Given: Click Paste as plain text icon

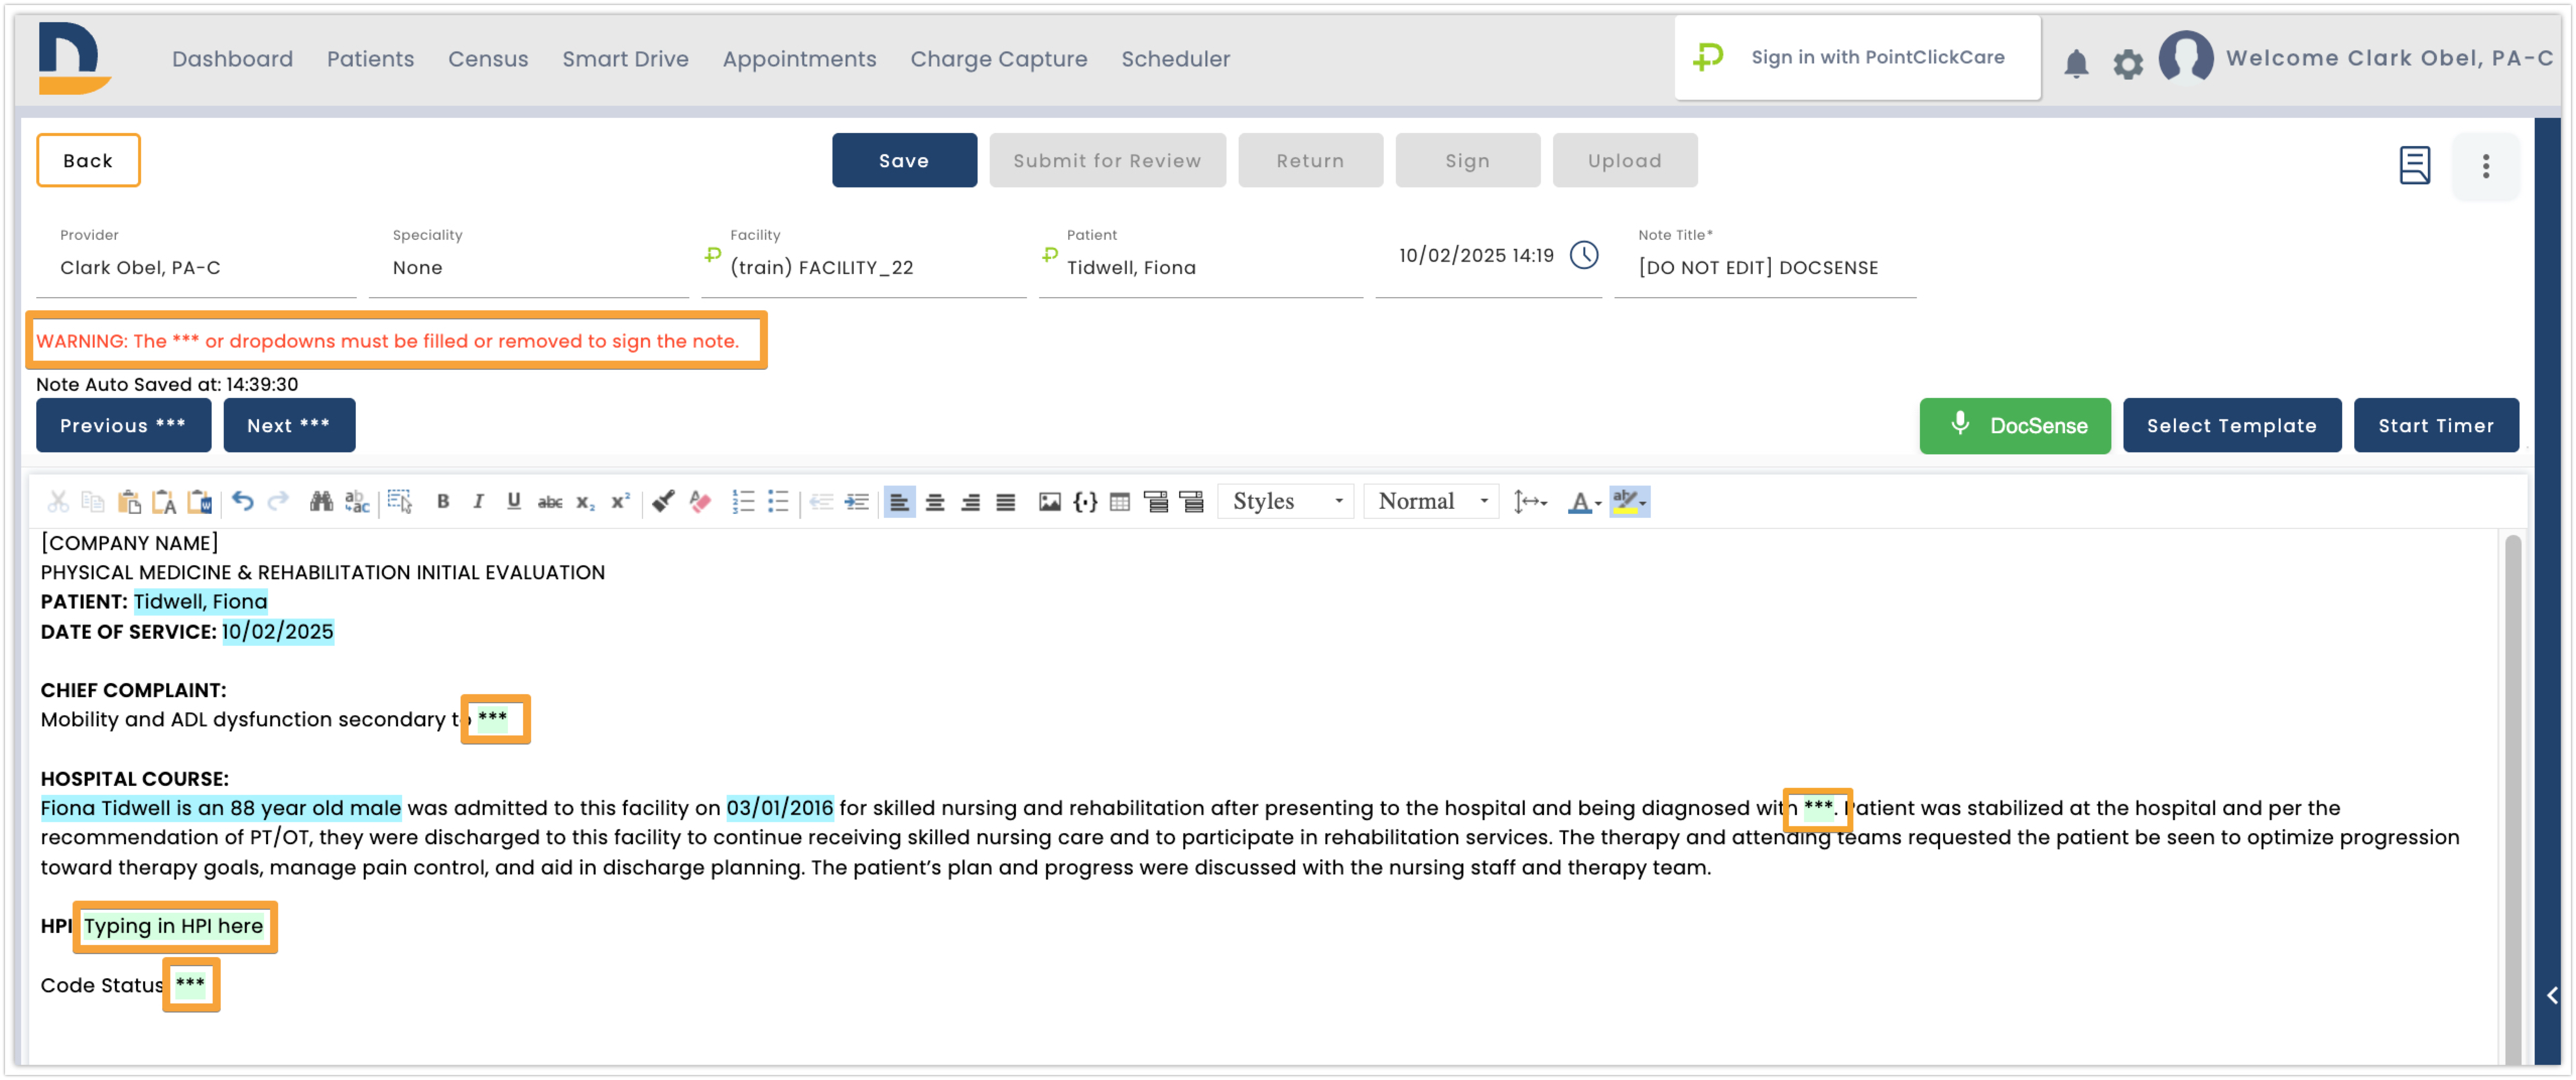Looking at the screenshot, I should [164, 502].
